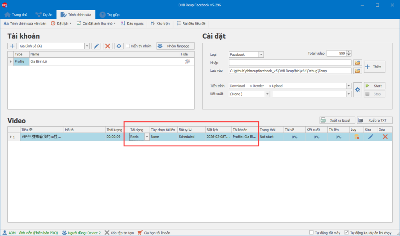Uncheck Tự động lưu dự án khi chạy

pos(346,232)
